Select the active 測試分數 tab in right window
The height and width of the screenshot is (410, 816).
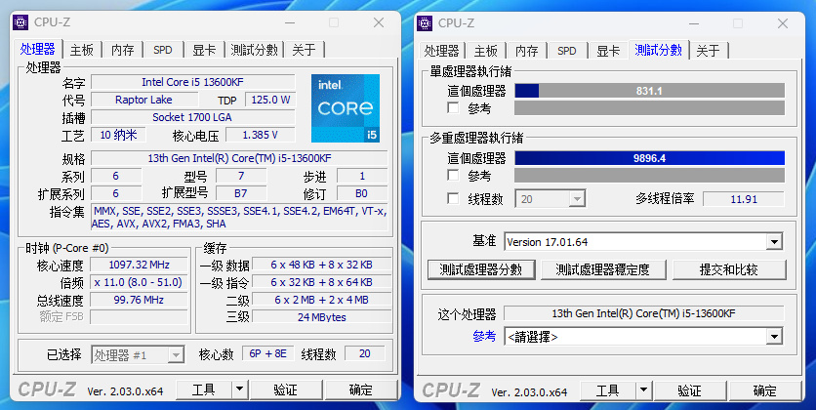[658, 50]
